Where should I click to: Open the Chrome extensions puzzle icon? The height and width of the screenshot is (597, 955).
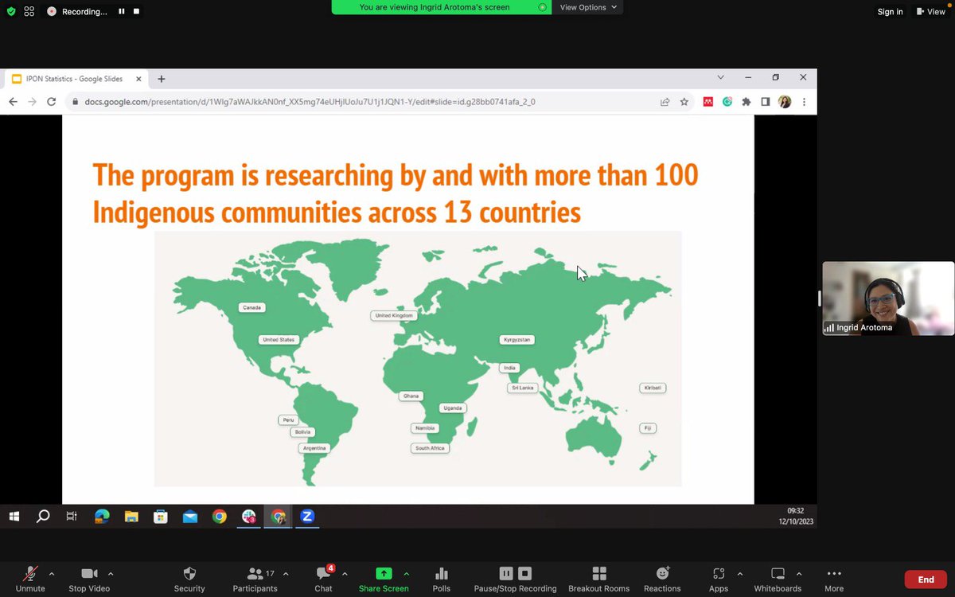coord(746,102)
